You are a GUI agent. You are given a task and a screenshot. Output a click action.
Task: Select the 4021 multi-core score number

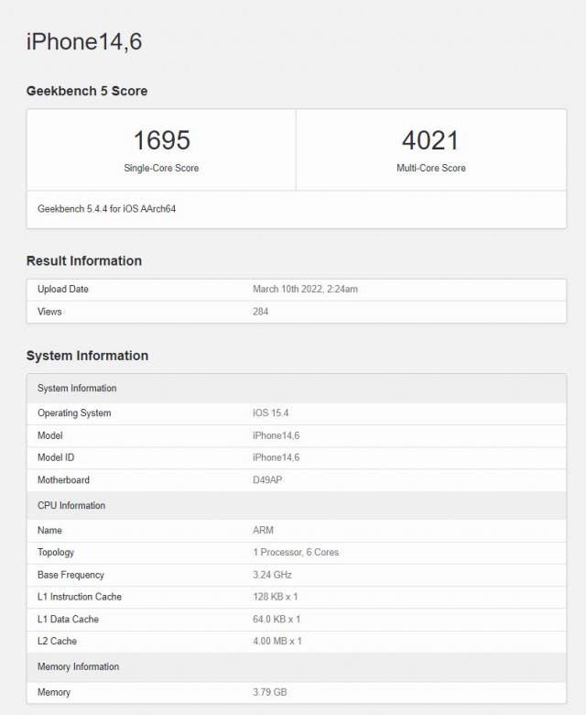430,140
